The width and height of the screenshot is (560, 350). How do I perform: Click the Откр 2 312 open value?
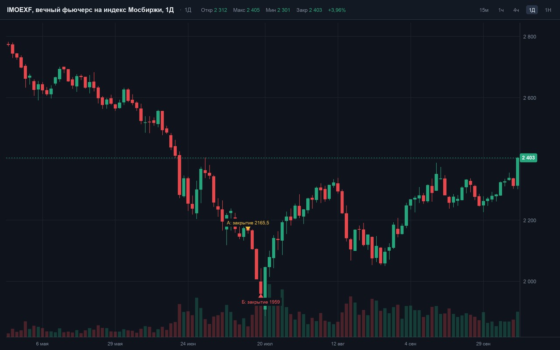pyautogui.click(x=214, y=10)
